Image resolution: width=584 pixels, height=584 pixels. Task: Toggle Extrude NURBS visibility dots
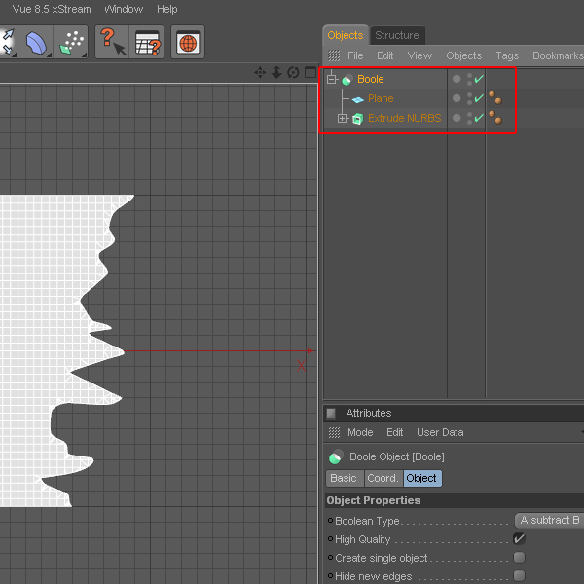[469, 118]
